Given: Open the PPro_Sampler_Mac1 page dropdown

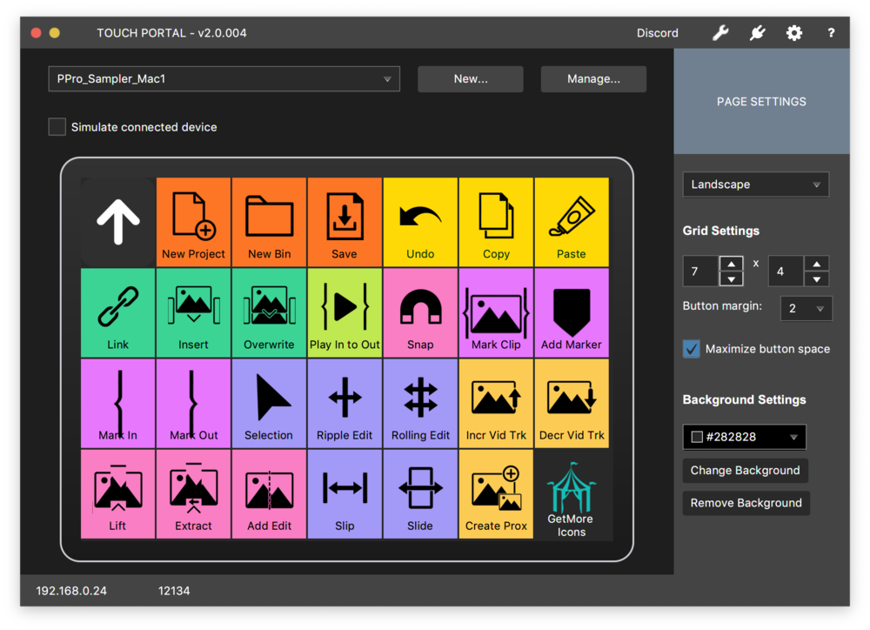Looking at the screenshot, I should tap(224, 78).
